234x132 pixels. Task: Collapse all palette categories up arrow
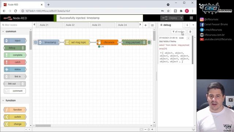(26, 129)
